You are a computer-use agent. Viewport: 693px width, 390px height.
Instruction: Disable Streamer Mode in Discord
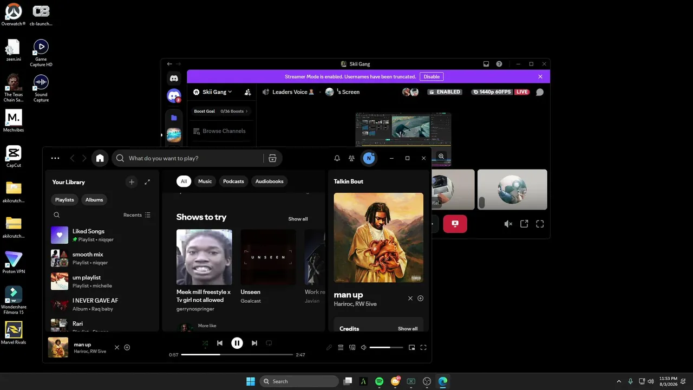432,77
